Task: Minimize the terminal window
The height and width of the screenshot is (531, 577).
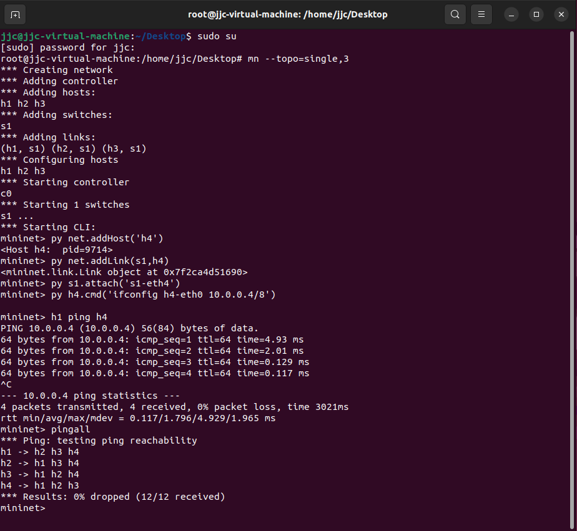Action: click(x=511, y=14)
